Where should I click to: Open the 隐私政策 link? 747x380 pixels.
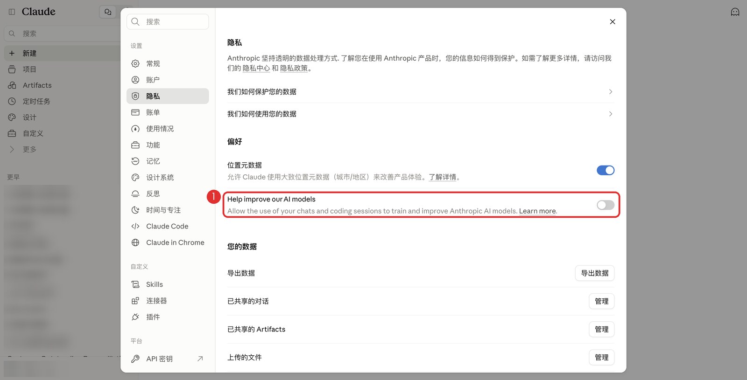point(294,68)
